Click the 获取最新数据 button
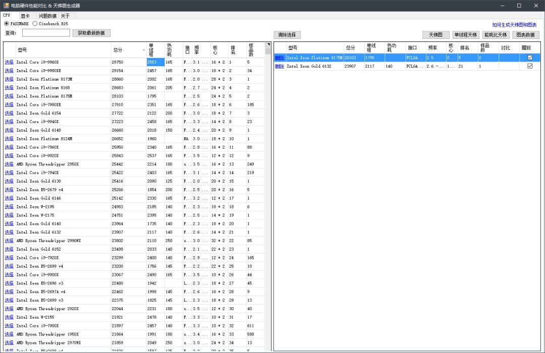The width and height of the screenshot is (545, 353). tap(91, 33)
